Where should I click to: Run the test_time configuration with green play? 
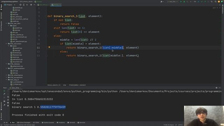point(181,1)
